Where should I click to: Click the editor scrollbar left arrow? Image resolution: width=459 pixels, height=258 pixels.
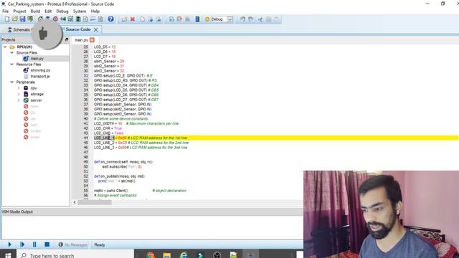pyautogui.click(x=75, y=202)
